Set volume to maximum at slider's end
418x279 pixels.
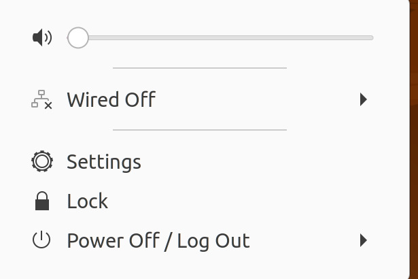point(372,38)
